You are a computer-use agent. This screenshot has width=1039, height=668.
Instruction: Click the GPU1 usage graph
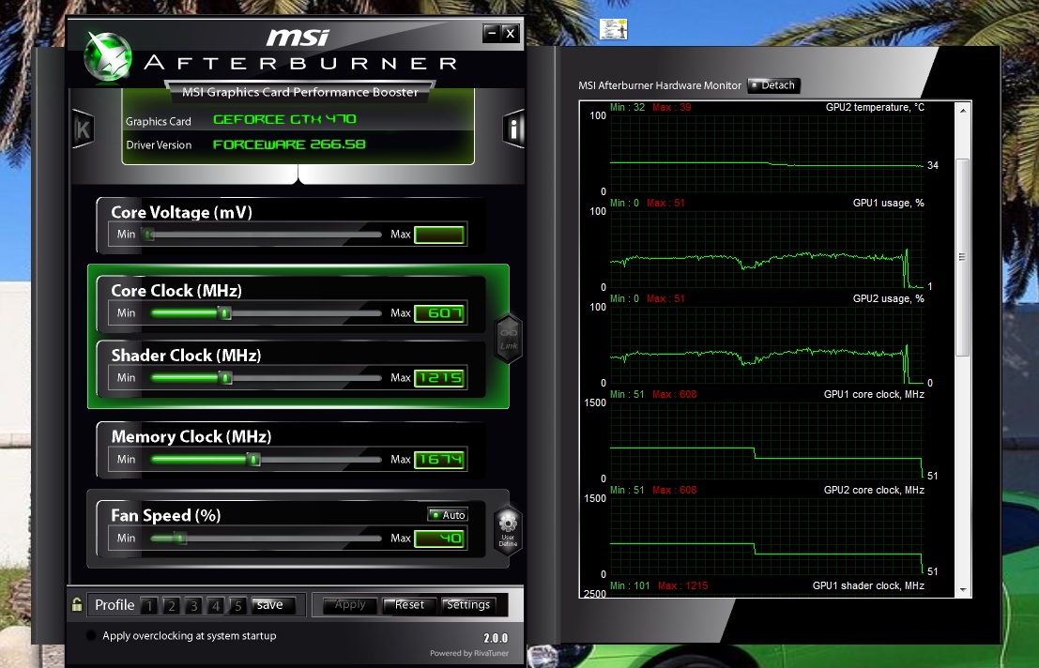coord(767,250)
